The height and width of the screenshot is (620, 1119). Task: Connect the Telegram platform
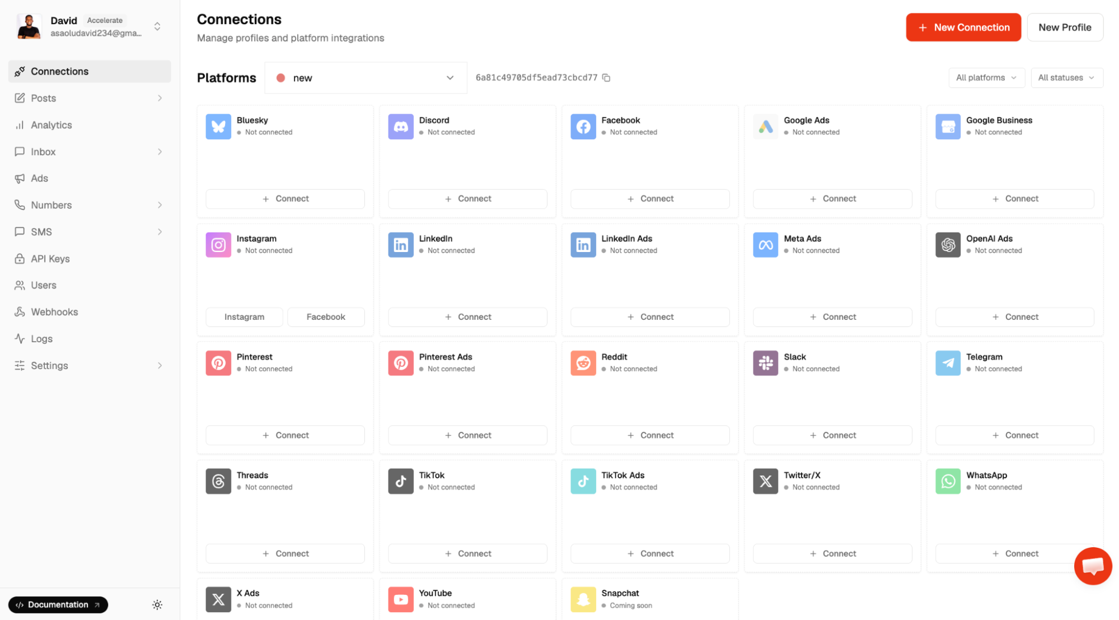pos(1014,435)
